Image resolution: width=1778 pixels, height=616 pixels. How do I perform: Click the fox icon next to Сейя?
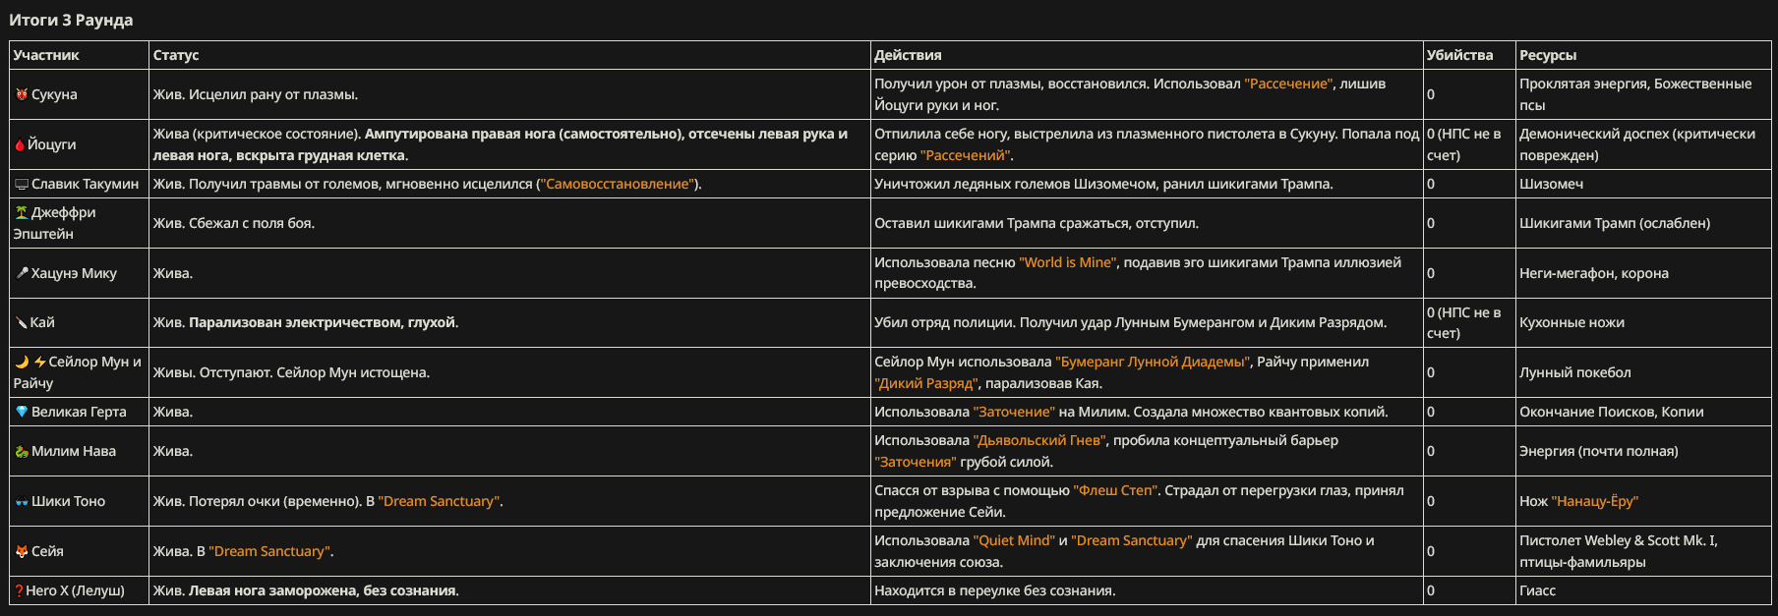coord(22,551)
